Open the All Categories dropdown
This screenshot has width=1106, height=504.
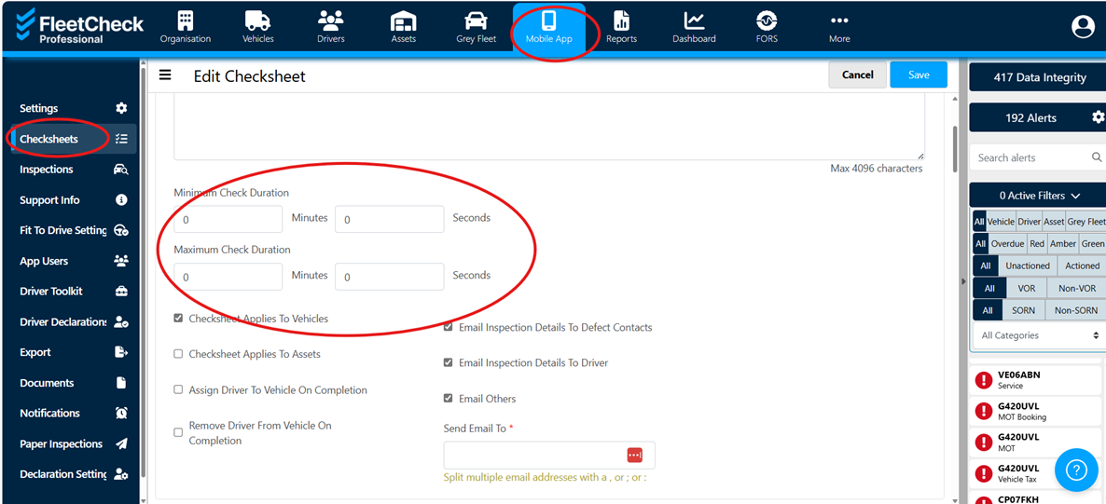coord(1039,335)
